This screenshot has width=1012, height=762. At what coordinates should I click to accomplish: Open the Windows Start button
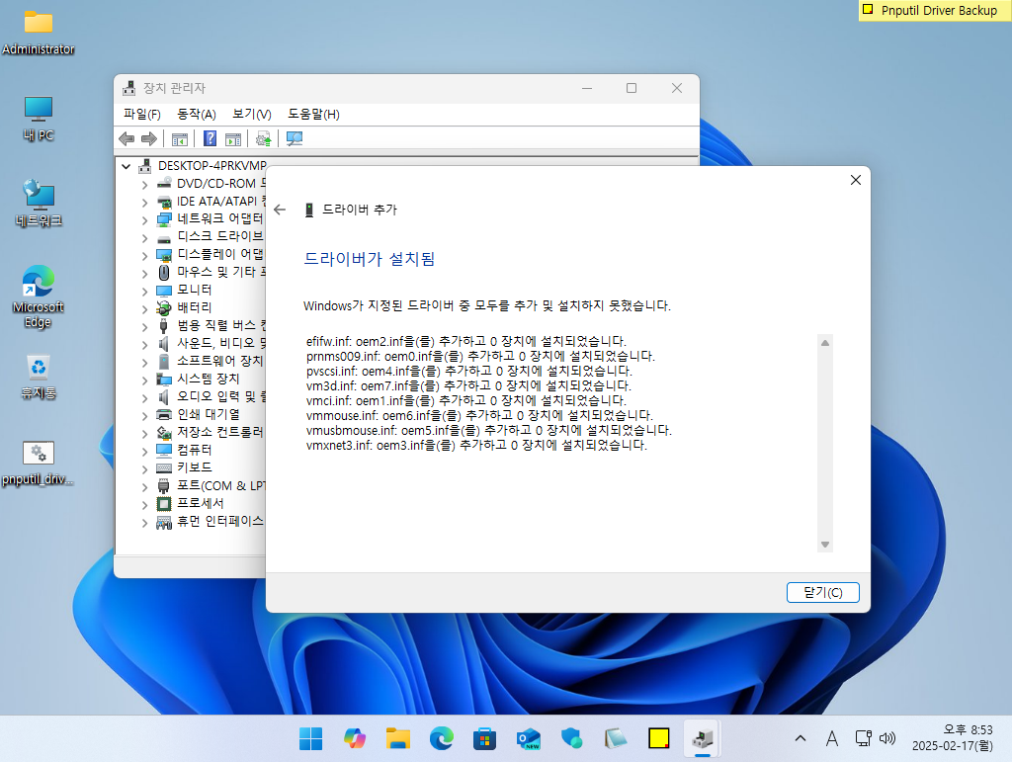pyautogui.click(x=310, y=738)
